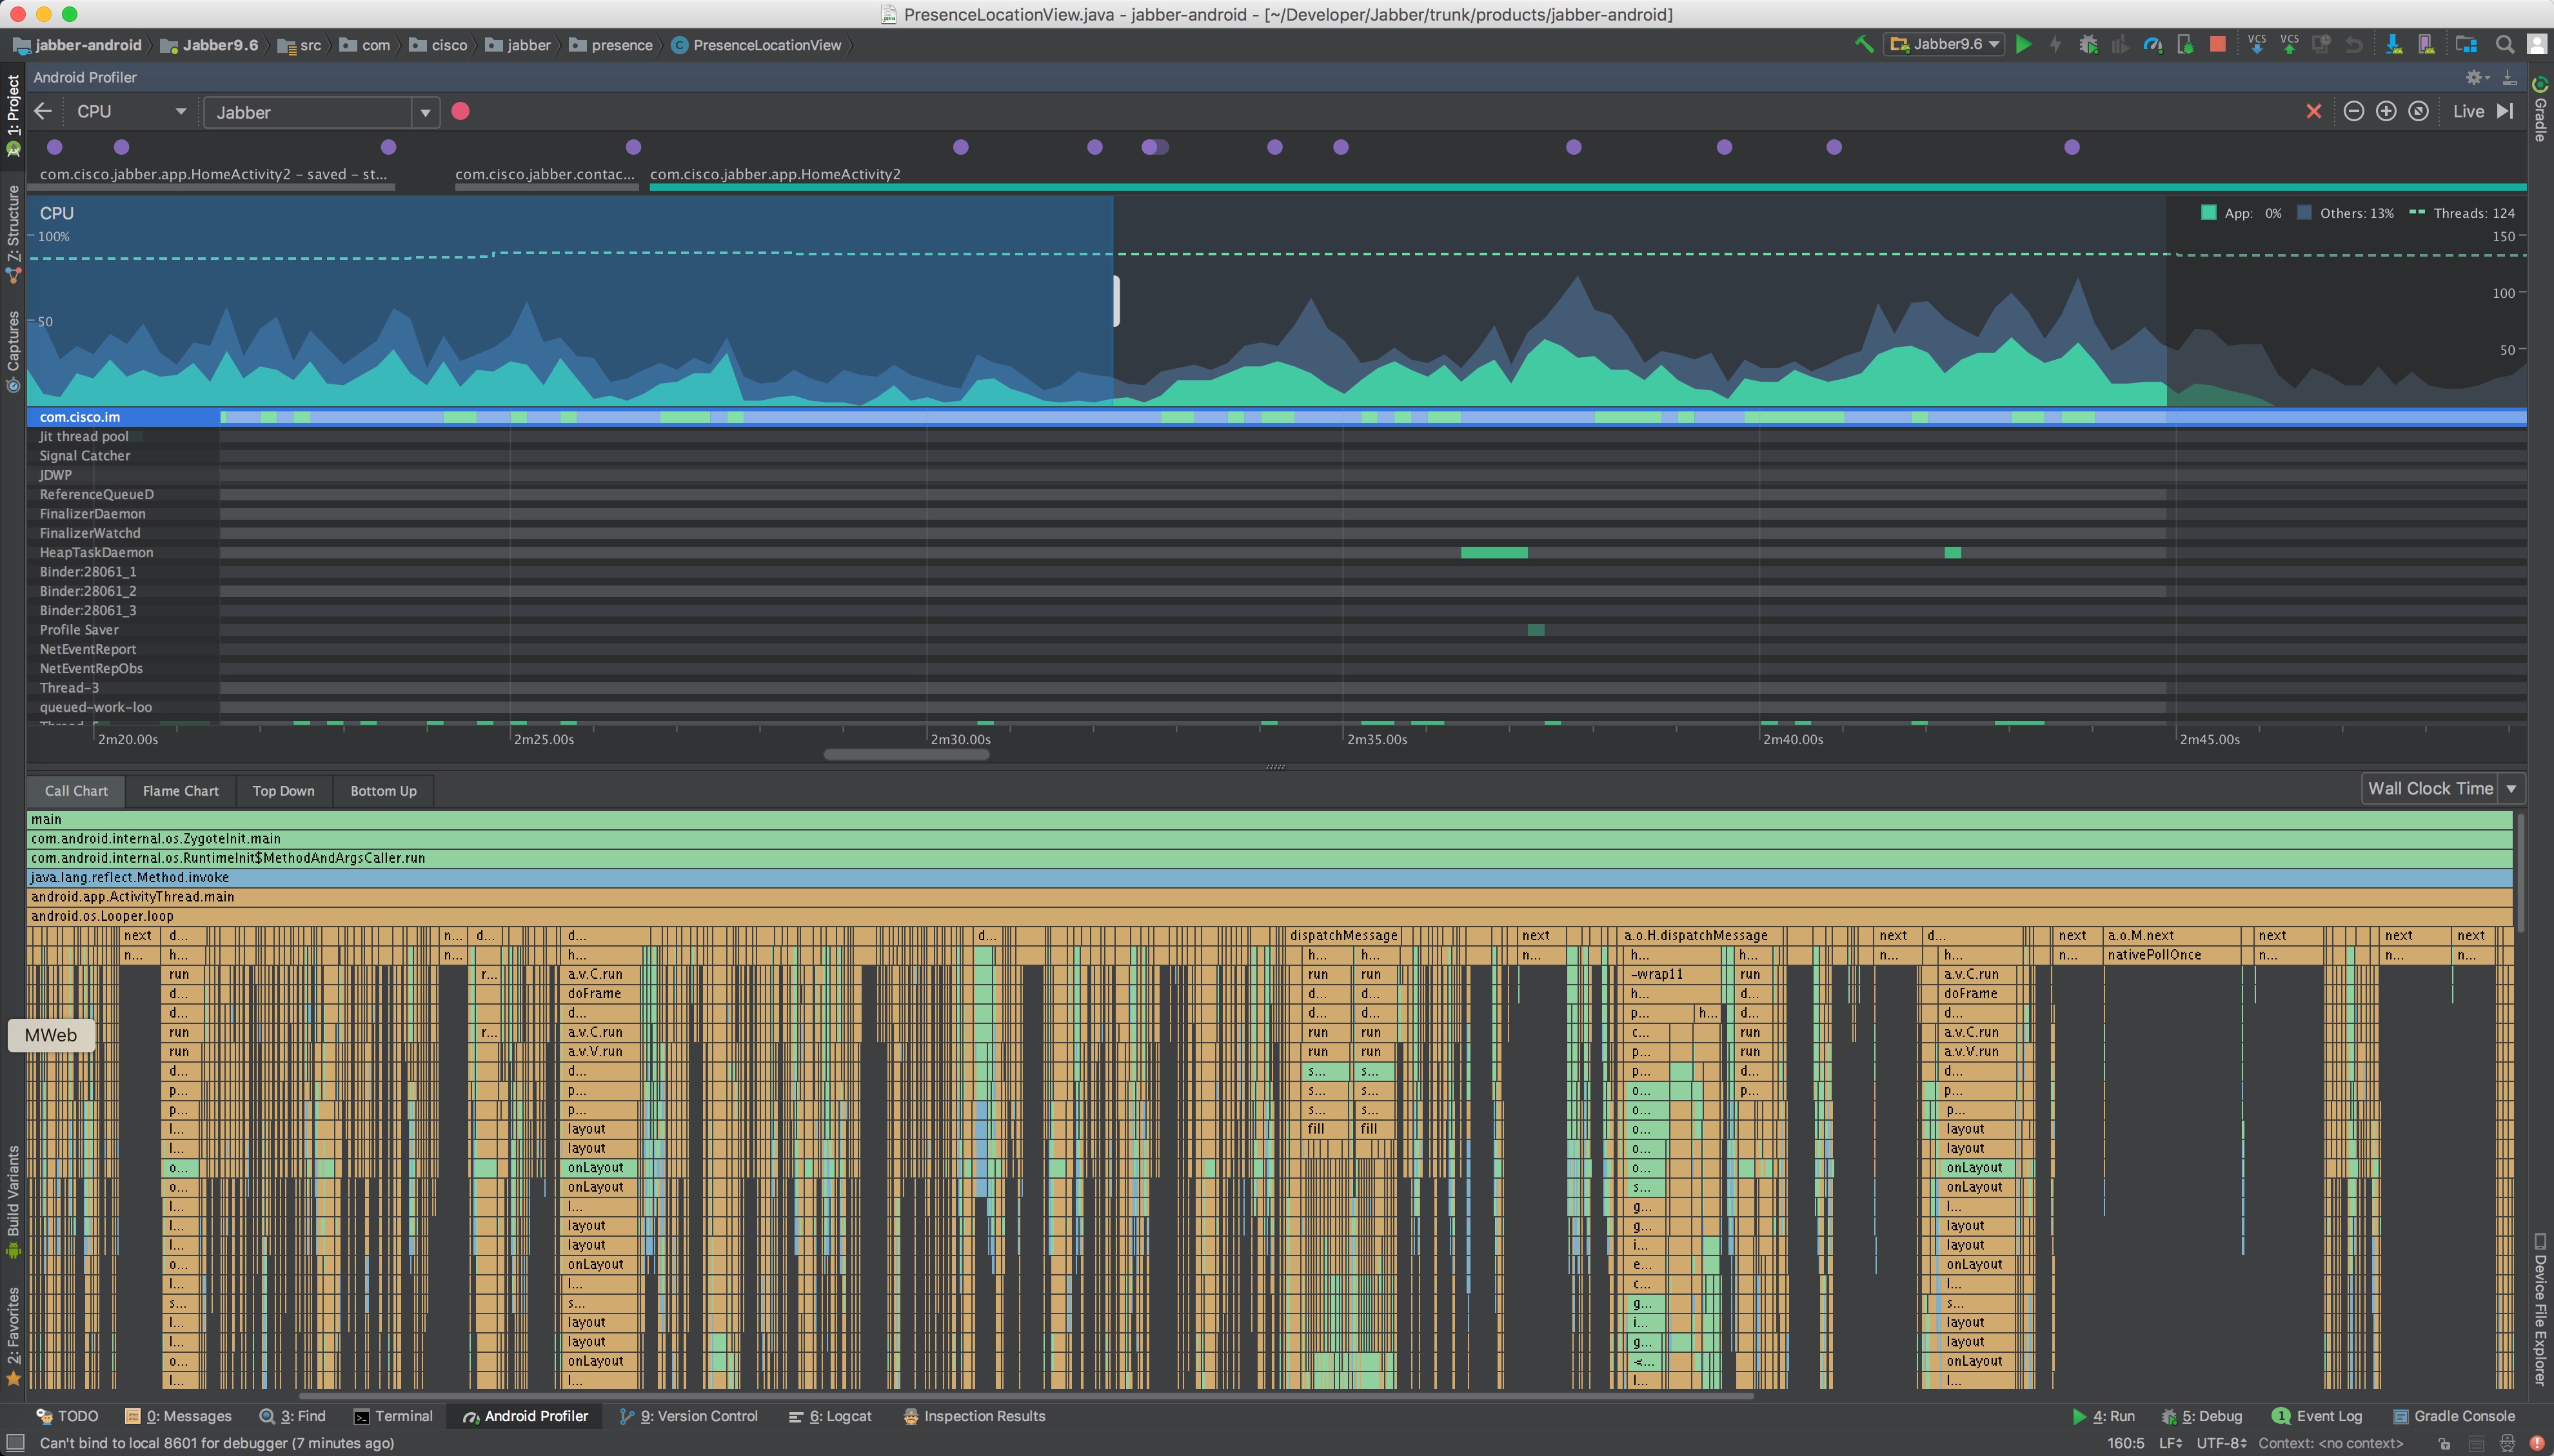Screen dimensions: 2554x1456
Task: Open Inspection Results tool window
Action: [974, 1416]
